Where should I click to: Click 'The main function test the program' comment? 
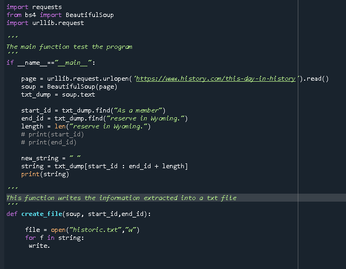pyautogui.click(x=69, y=47)
